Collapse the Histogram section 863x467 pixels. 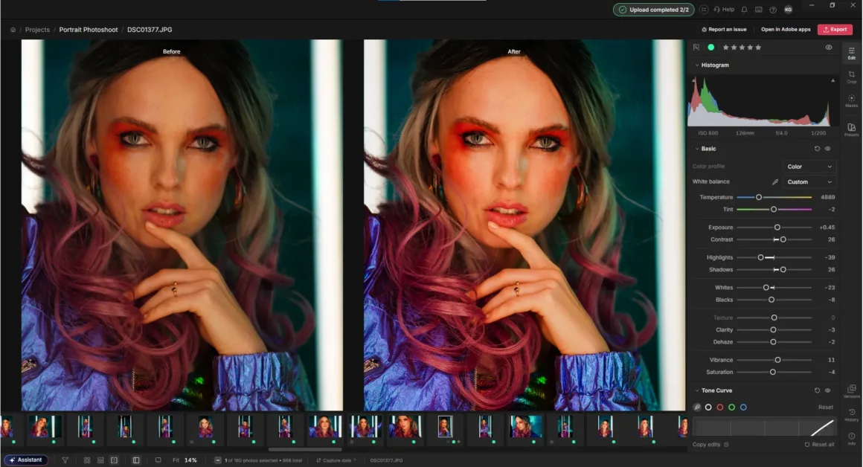[x=697, y=65]
